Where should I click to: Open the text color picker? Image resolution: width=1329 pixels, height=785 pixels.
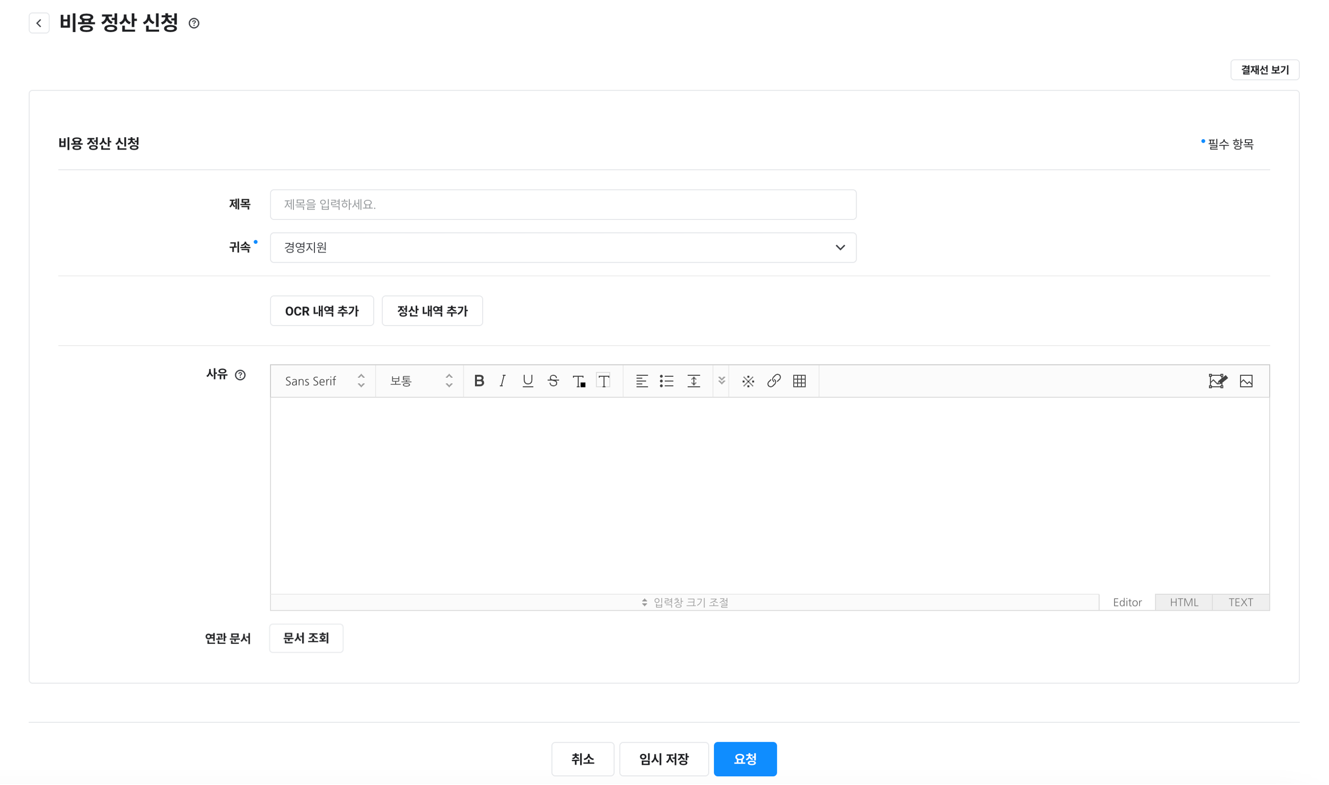coord(579,381)
